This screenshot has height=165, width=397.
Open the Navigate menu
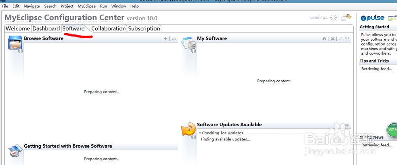click(x=32, y=6)
